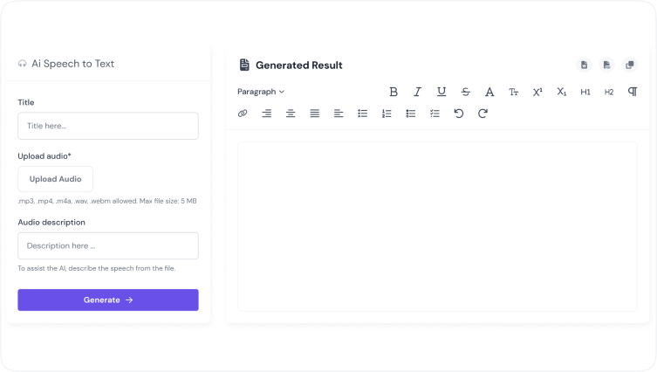Toggle underline formatting
Viewport: 657px width, 372px height.
pos(441,92)
